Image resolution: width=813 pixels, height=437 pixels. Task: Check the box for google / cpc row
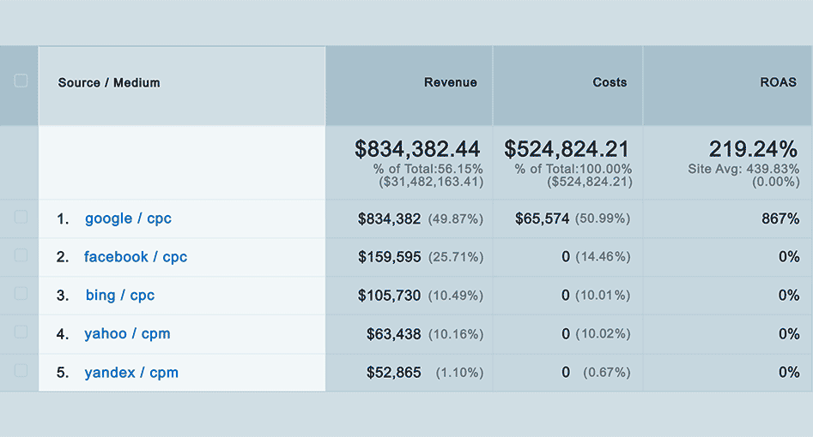pos(21,218)
